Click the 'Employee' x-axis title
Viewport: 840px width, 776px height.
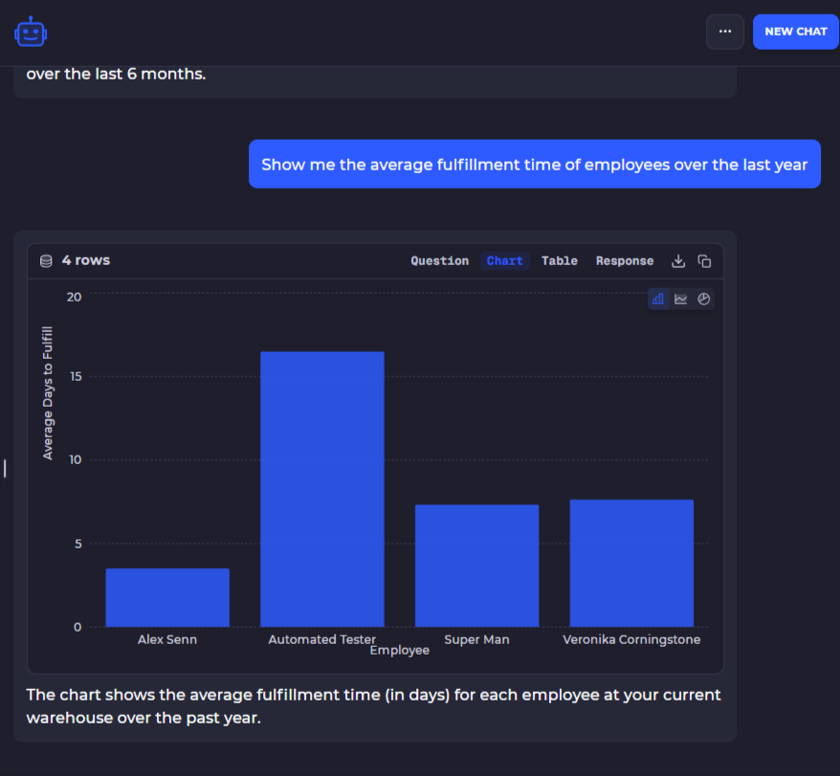(x=400, y=650)
